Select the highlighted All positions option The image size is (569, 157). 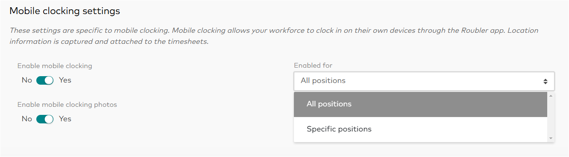pos(420,104)
